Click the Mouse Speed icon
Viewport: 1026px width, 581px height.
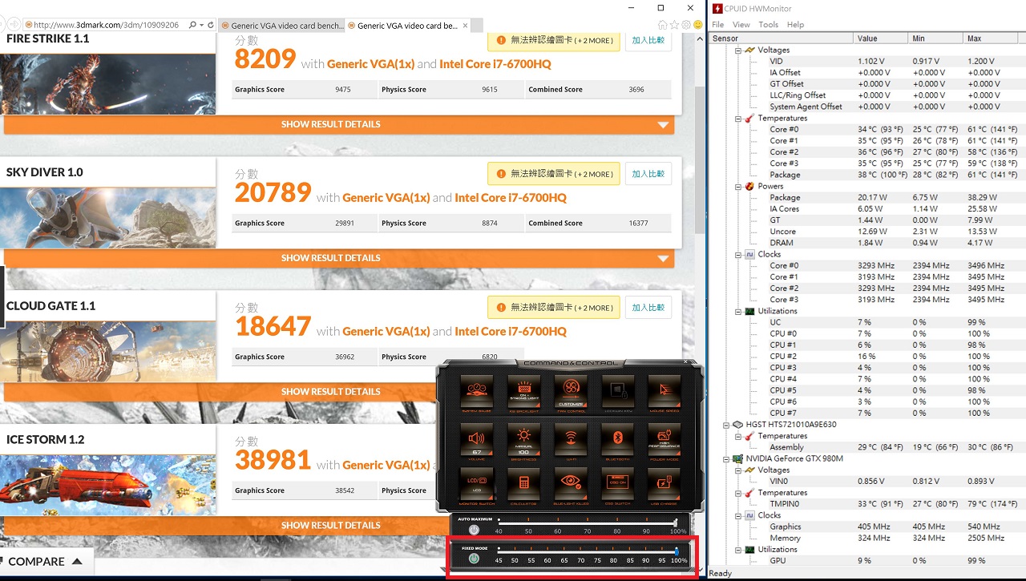[x=664, y=392]
